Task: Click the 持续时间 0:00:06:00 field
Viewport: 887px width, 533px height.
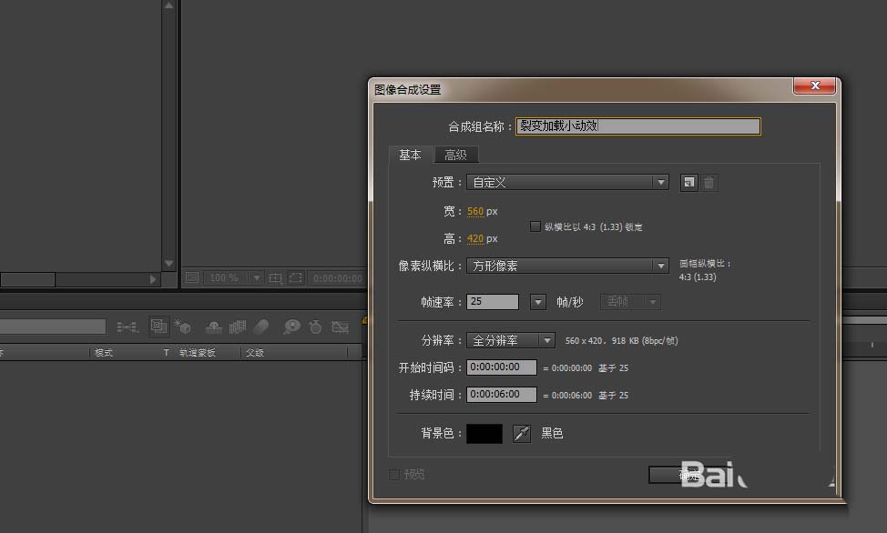Action: [501, 395]
